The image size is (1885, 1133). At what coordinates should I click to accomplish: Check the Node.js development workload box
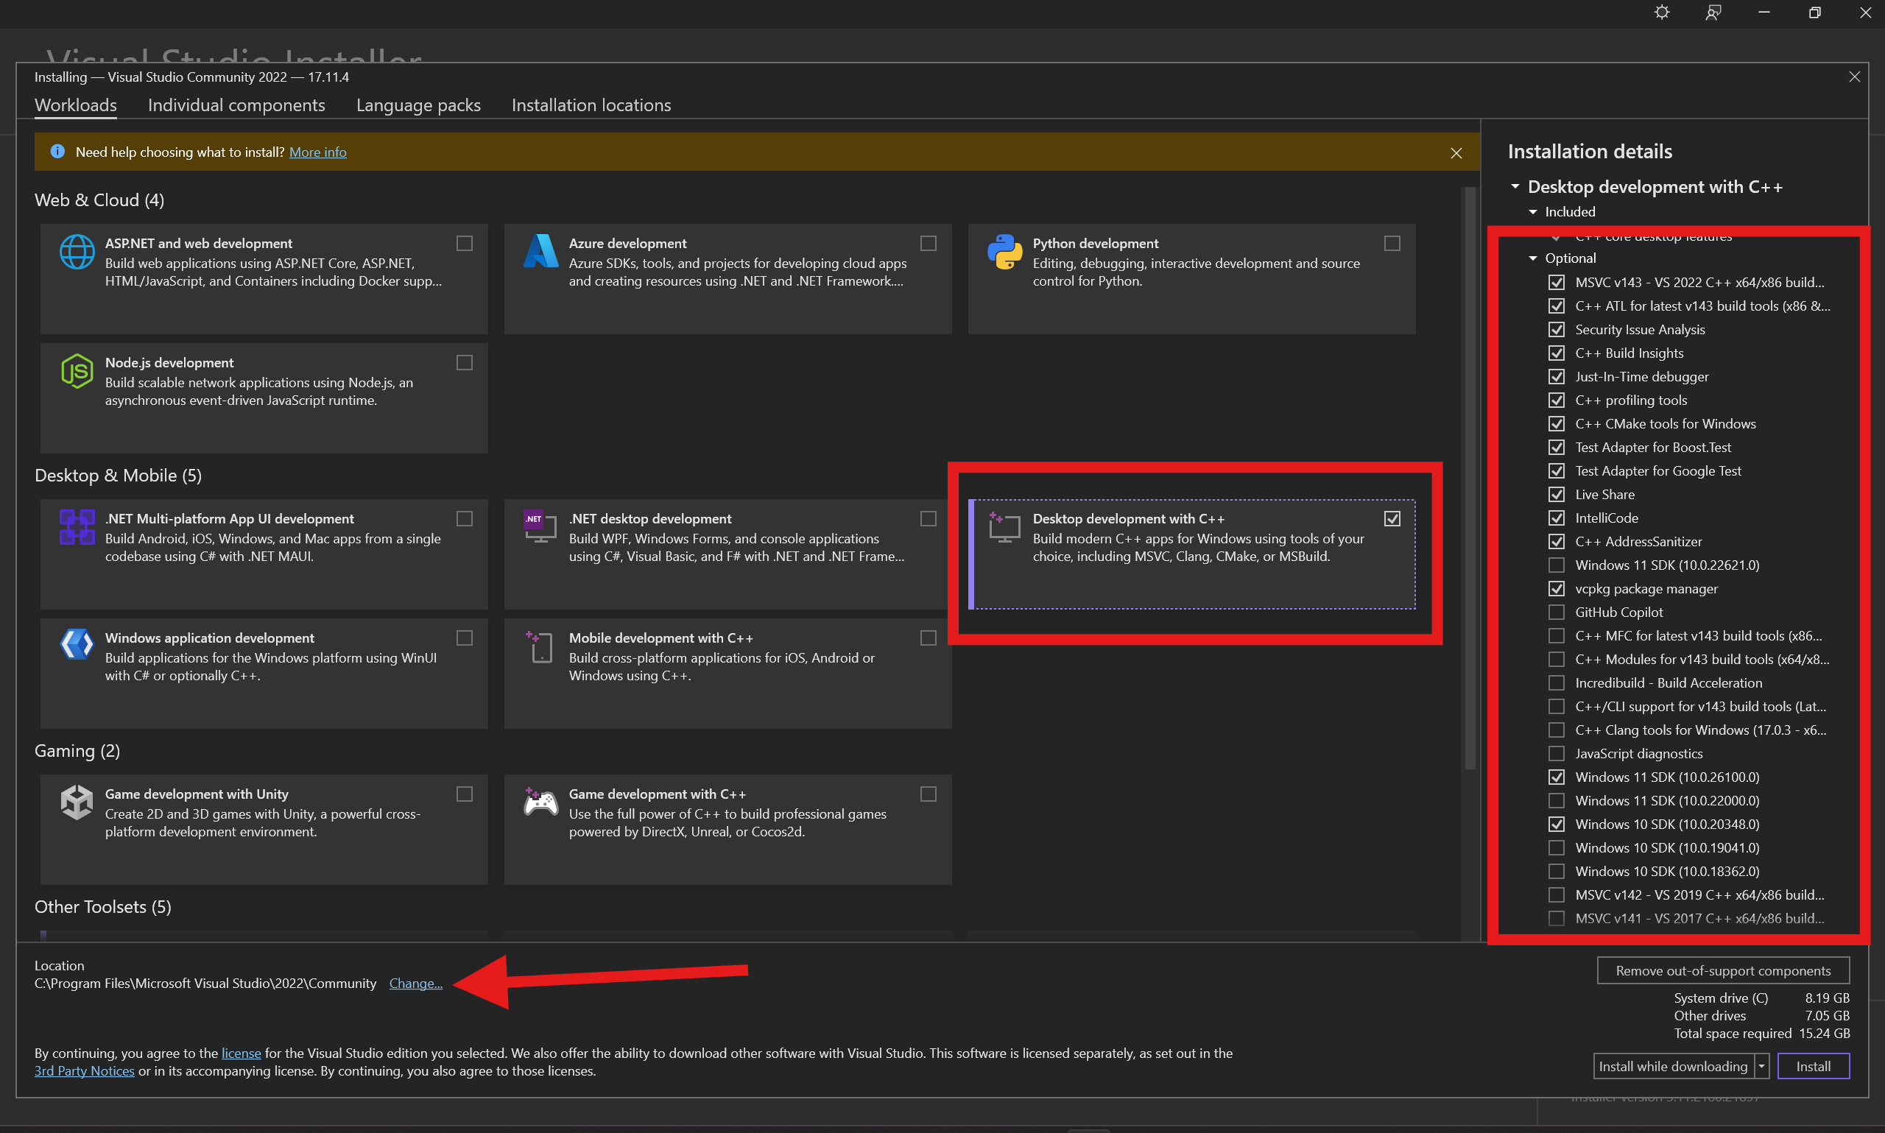pos(464,362)
